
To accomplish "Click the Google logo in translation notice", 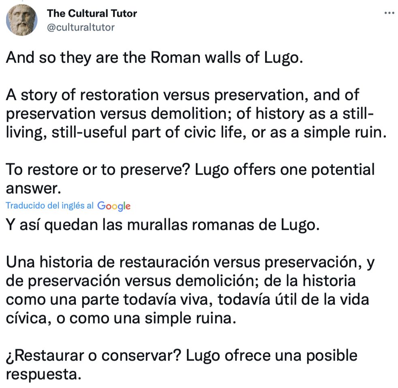I will (114, 206).
